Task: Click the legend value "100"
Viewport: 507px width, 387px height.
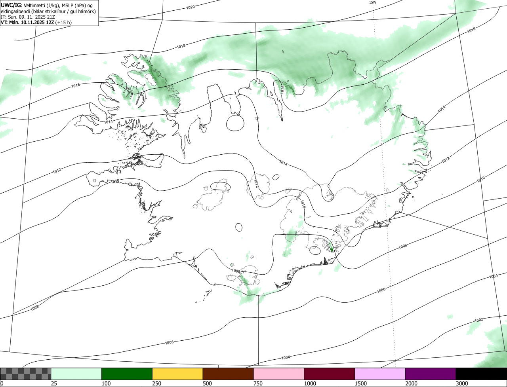Action: point(106,383)
